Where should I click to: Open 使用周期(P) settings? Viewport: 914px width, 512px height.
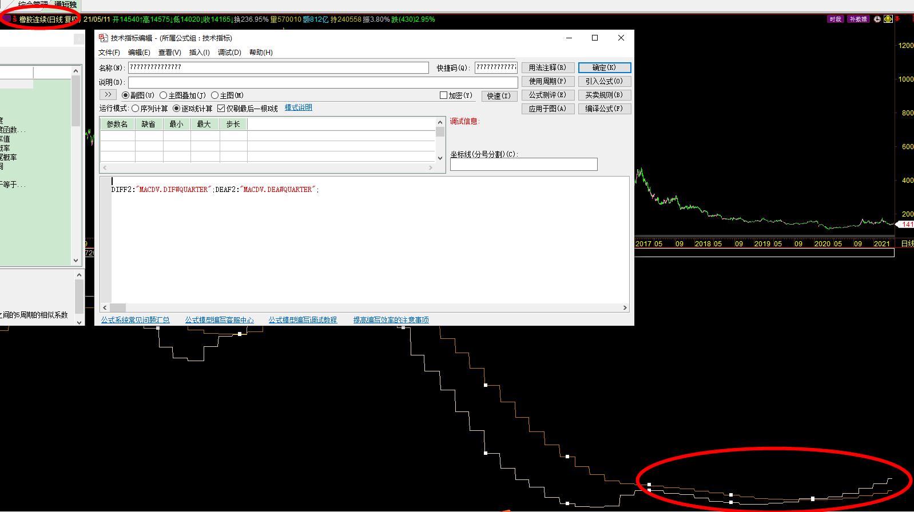[547, 81]
